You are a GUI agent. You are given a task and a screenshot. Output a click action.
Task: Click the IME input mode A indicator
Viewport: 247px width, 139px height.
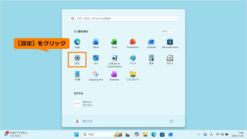[211, 134]
